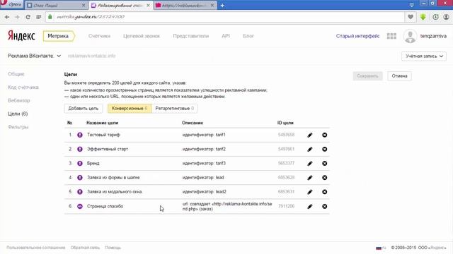Viewport: 453px width, 254px height.
Task: Open the Цели (6) section
Action: (18, 114)
